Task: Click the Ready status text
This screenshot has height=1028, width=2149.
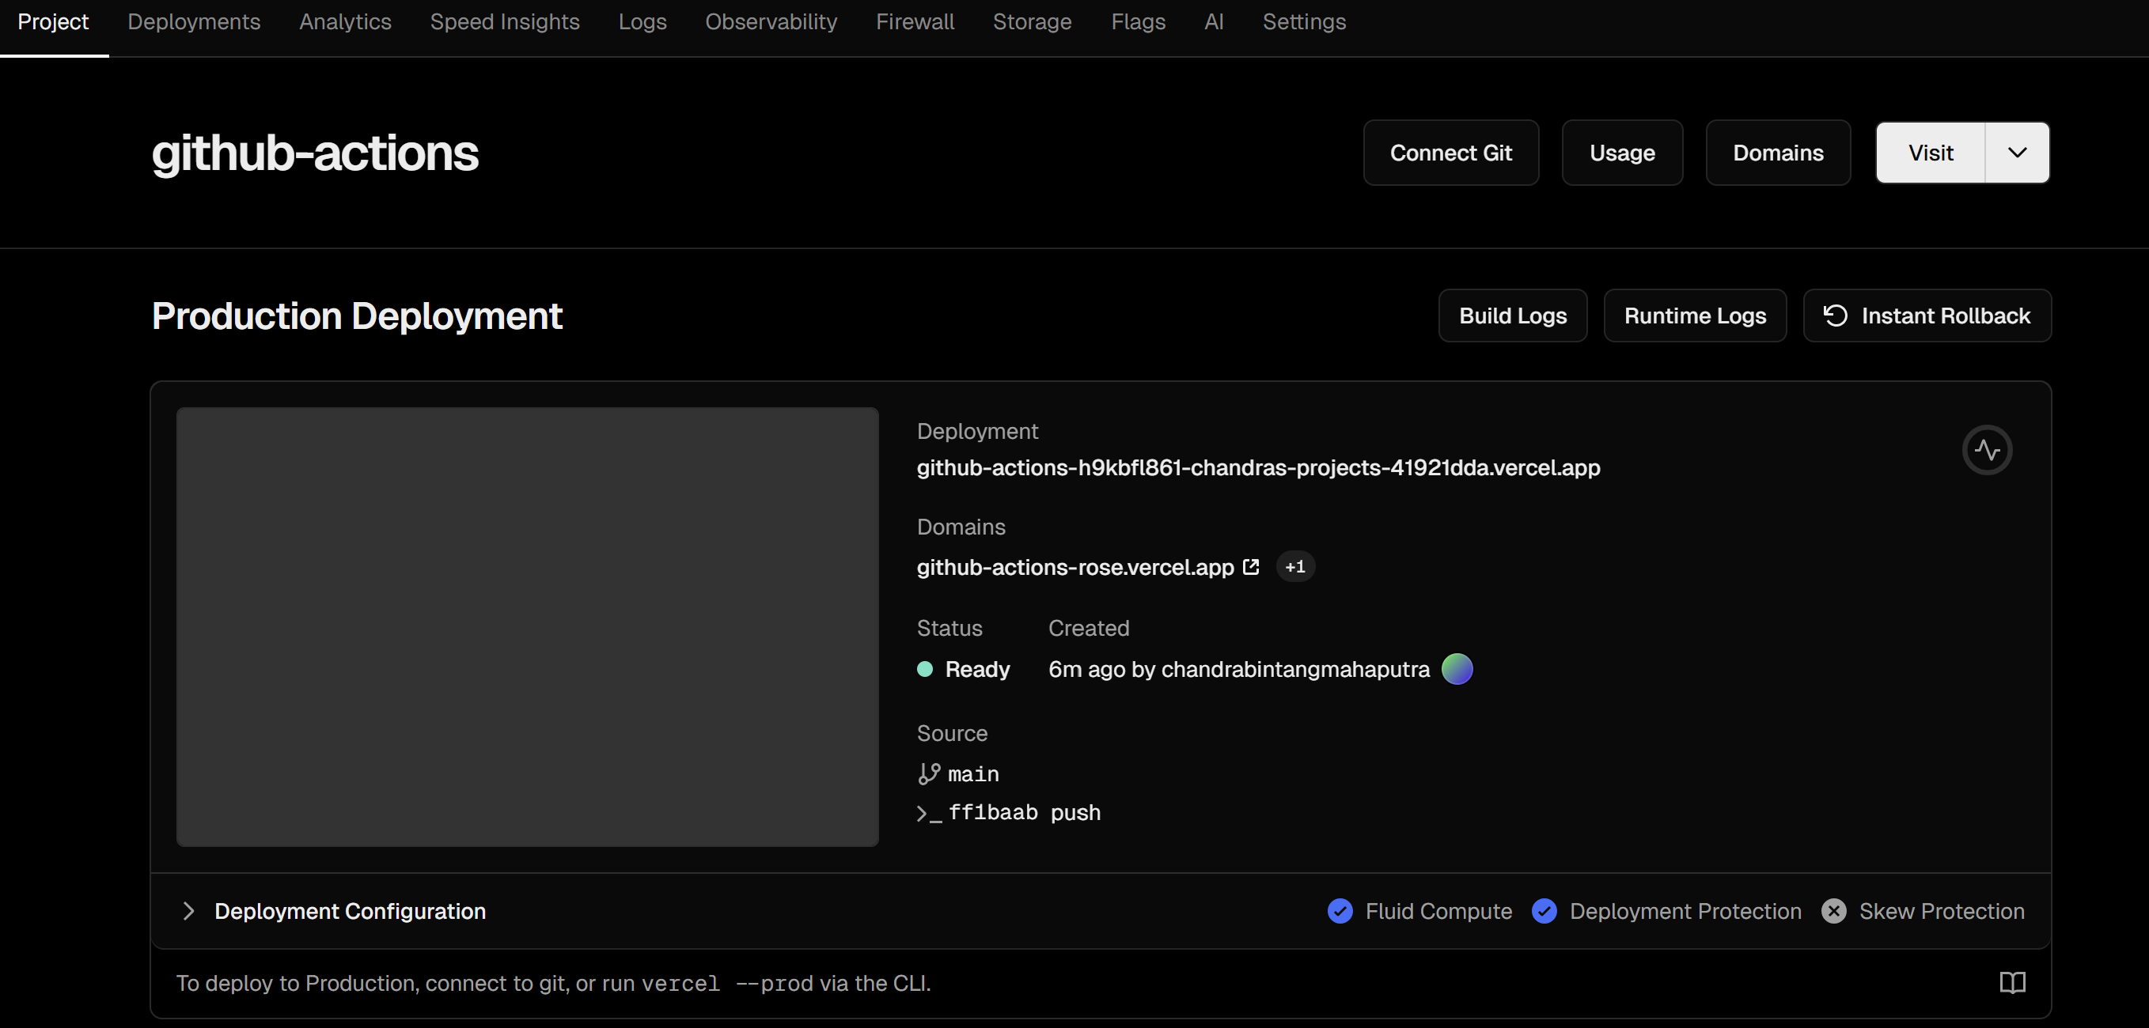Action: pyautogui.click(x=977, y=670)
